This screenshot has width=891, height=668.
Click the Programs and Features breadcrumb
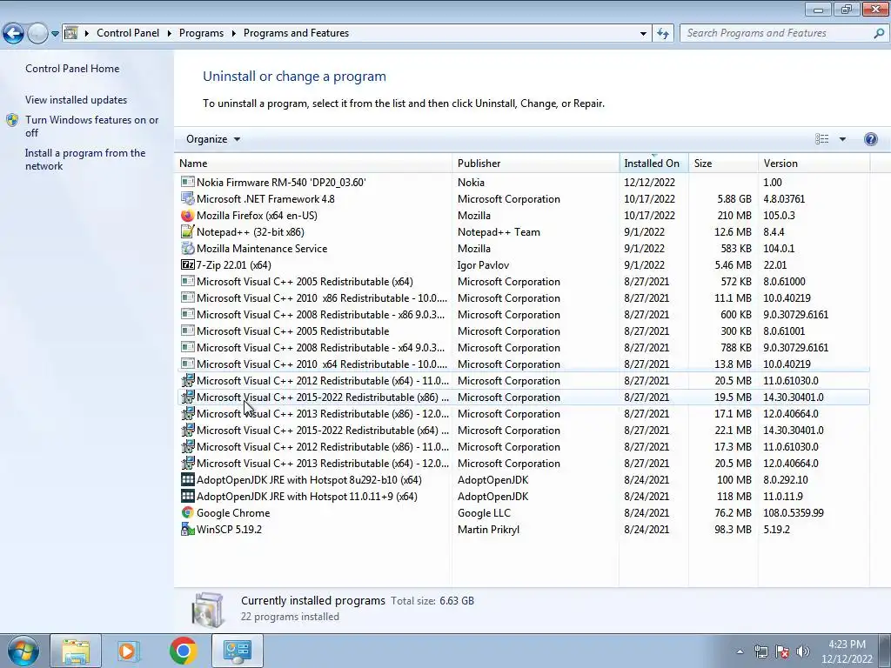[x=296, y=33]
